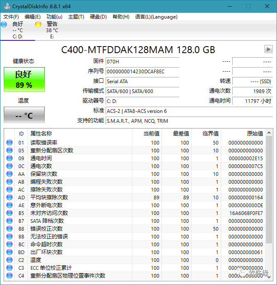Click the -- °C temperature button
The image size is (277, 285).
pyautogui.click(x=24, y=115)
